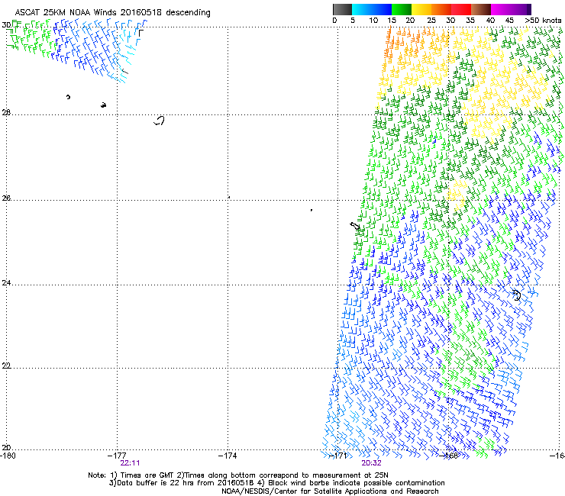Click the map title 'ASCAT 25KM NOAA Winds 20160518 descending'

click(x=112, y=13)
